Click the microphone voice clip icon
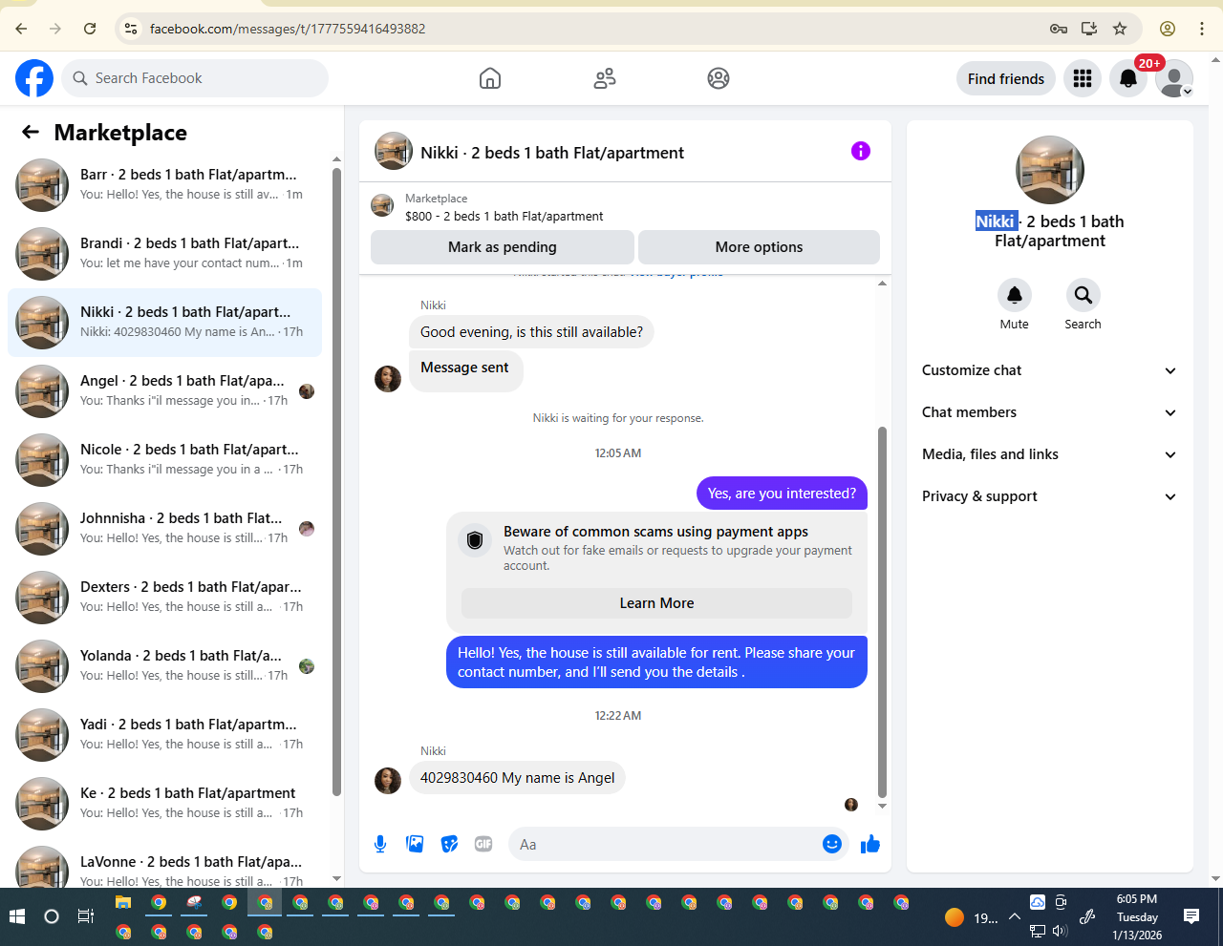Screen dimensions: 1223x946 [380, 844]
